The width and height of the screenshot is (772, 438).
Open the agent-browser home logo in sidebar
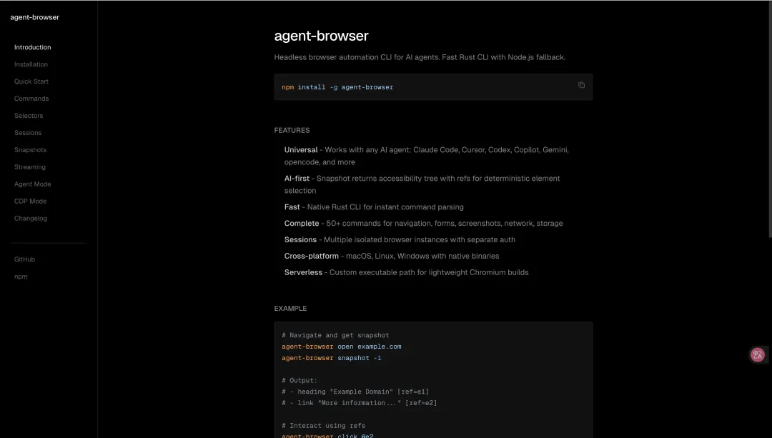[34, 17]
